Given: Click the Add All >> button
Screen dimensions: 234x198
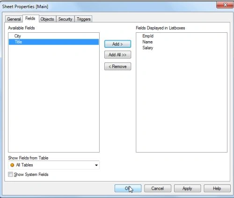Looking at the screenshot, I should point(117,55).
